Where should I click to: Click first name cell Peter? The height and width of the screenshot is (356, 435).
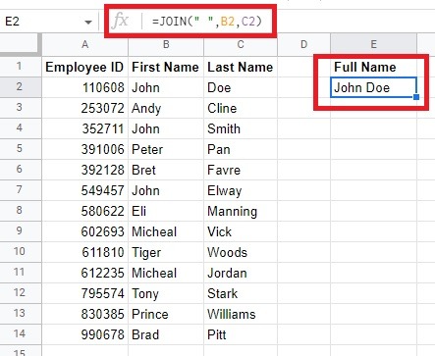pos(166,149)
